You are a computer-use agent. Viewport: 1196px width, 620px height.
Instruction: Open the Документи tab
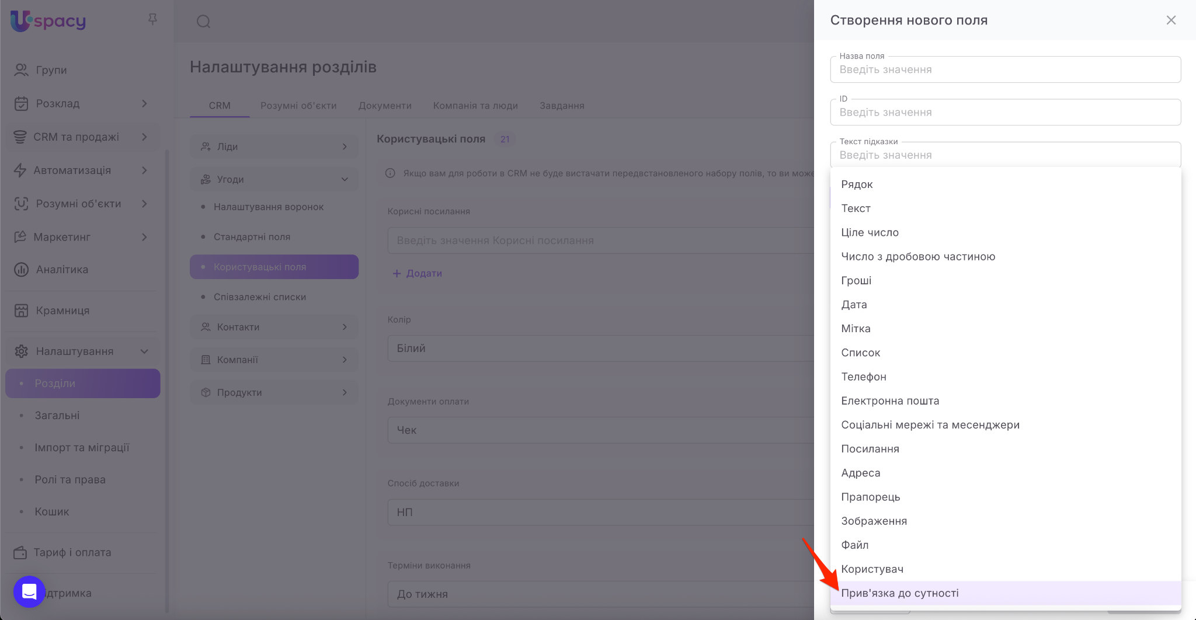(385, 106)
